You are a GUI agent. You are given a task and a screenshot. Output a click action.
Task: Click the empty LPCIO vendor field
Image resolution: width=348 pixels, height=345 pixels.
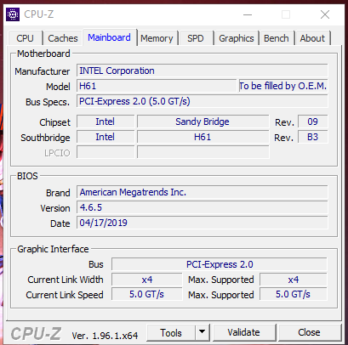(106, 152)
